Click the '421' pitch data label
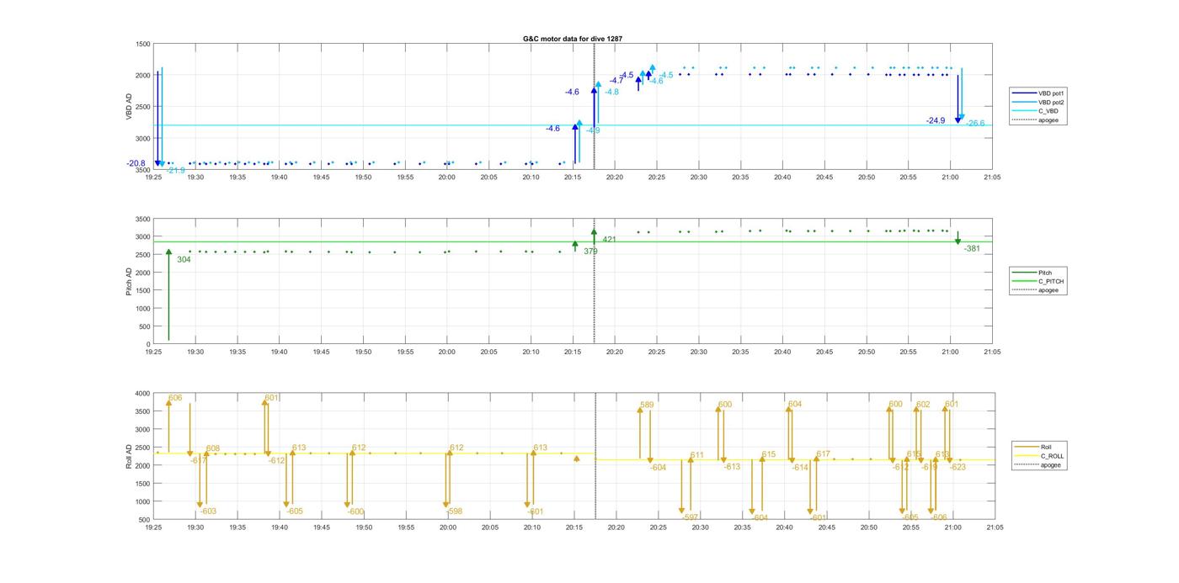Viewport: 1179px width, 583px height. pyautogui.click(x=609, y=240)
